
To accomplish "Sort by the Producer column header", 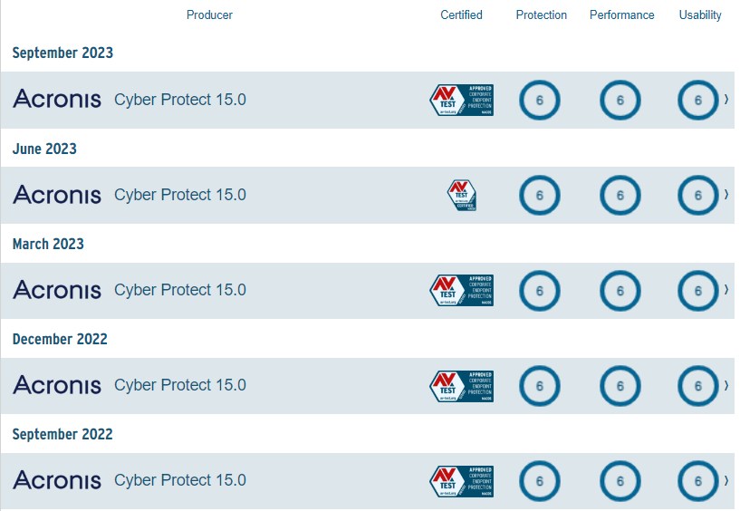I will (209, 15).
